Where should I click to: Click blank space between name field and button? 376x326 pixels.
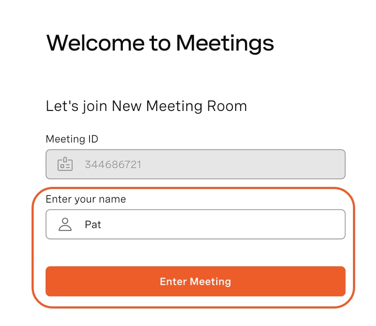coord(195,253)
